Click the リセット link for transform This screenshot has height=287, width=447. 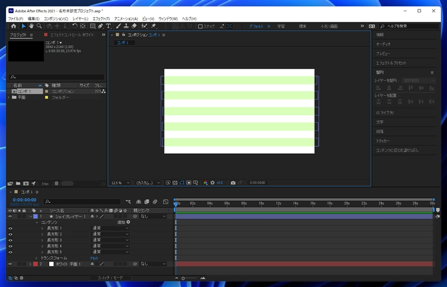point(94,258)
